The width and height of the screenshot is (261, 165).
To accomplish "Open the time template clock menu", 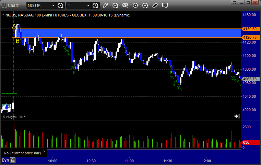I will (96, 6).
